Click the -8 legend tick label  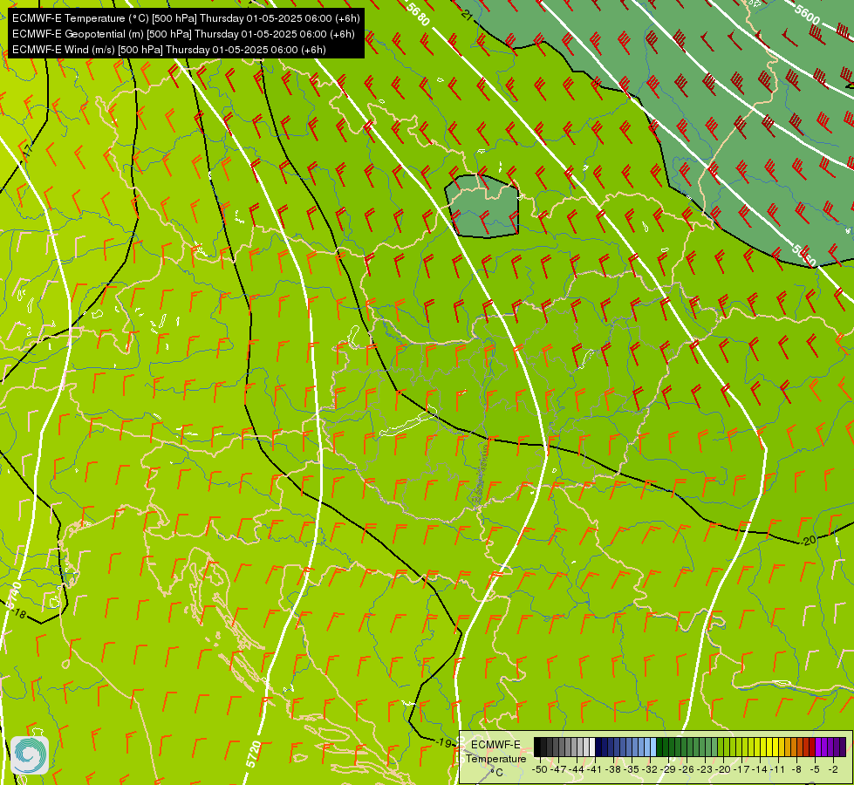(x=796, y=769)
